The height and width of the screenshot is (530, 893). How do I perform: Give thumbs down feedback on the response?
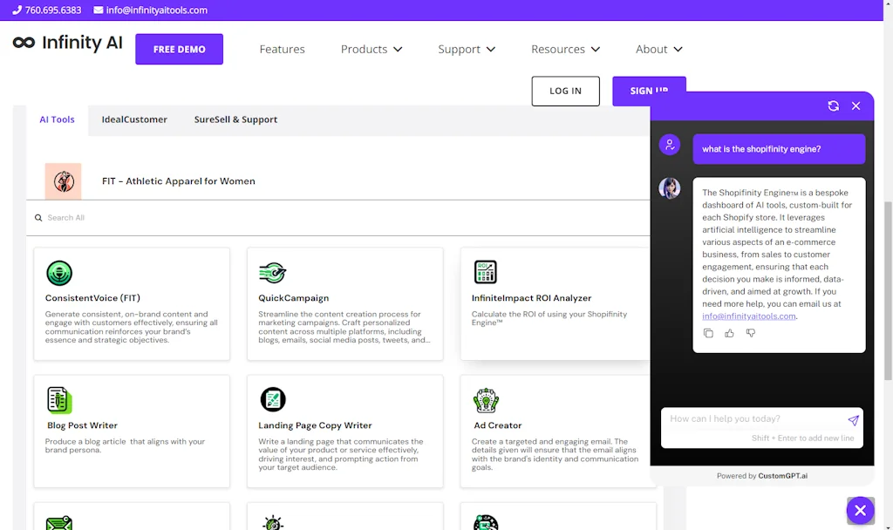click(751, 333)
